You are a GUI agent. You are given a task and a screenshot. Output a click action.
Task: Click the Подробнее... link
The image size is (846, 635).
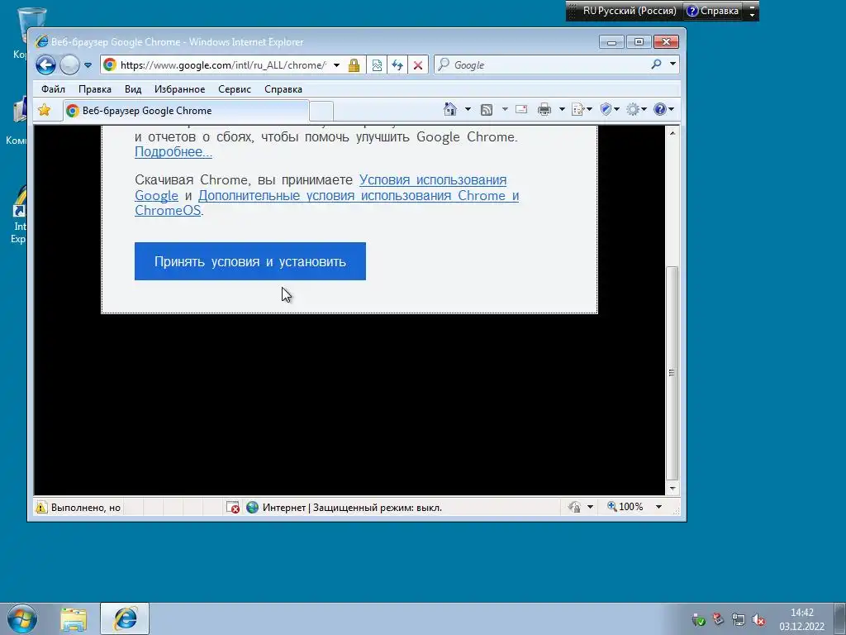[173, 152]
